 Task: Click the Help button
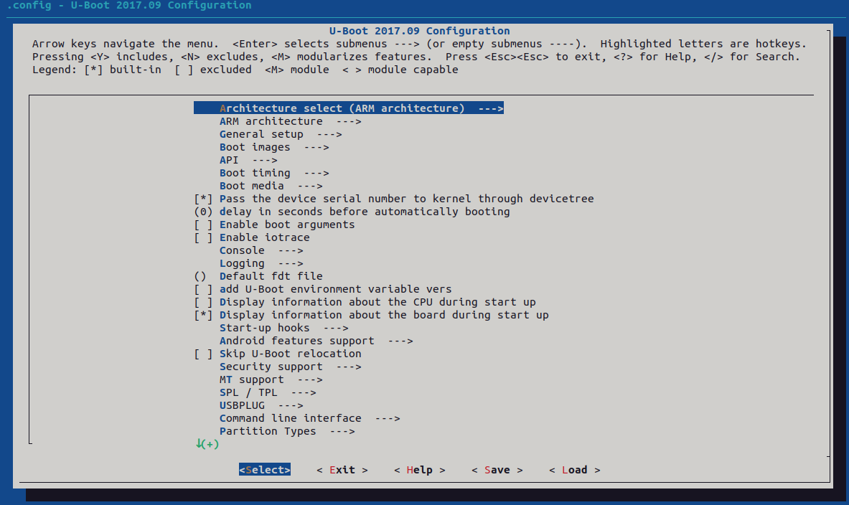click(420, 470)
